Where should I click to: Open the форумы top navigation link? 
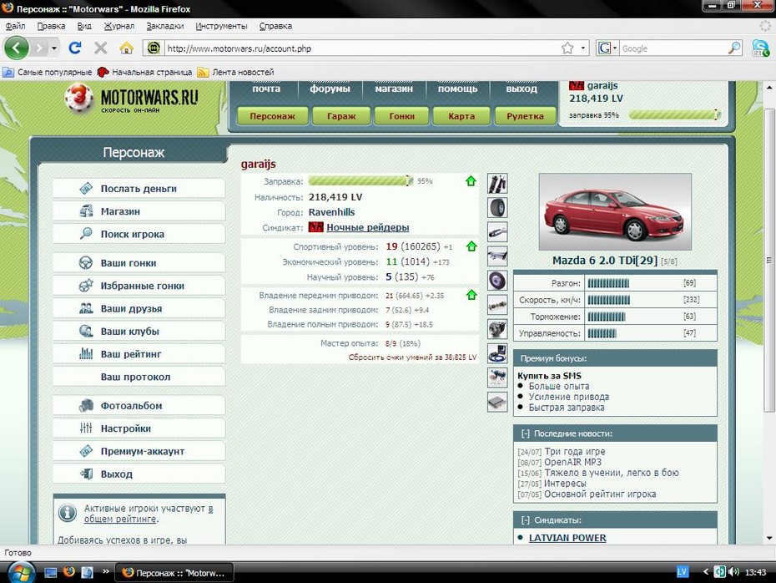(x=330, y=89)
